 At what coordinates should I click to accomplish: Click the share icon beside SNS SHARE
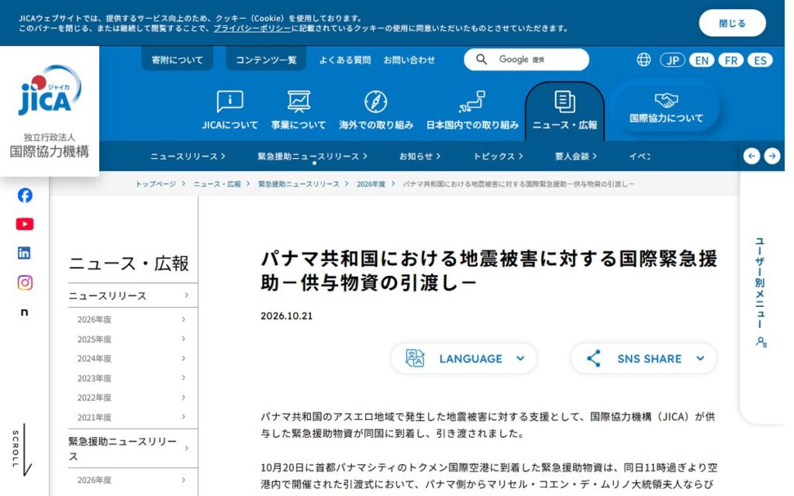tap(593, 358)
